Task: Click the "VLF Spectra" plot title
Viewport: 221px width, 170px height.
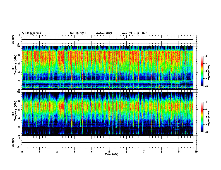Action: click(32, 33)
